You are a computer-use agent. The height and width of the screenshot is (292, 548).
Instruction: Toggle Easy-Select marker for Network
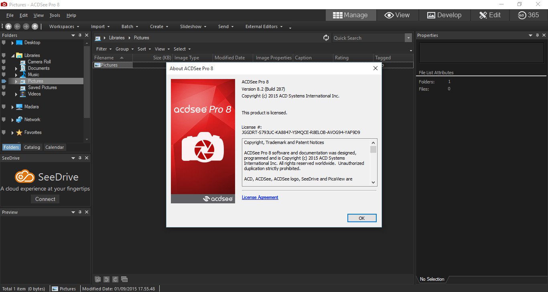[4, 120]
